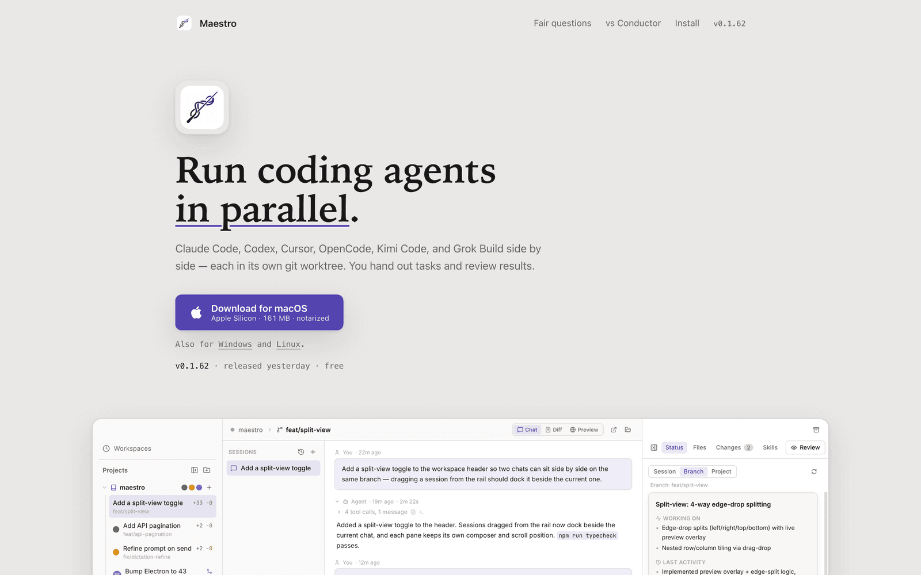Click orange agent dot in maestro row

coord(192,488)
